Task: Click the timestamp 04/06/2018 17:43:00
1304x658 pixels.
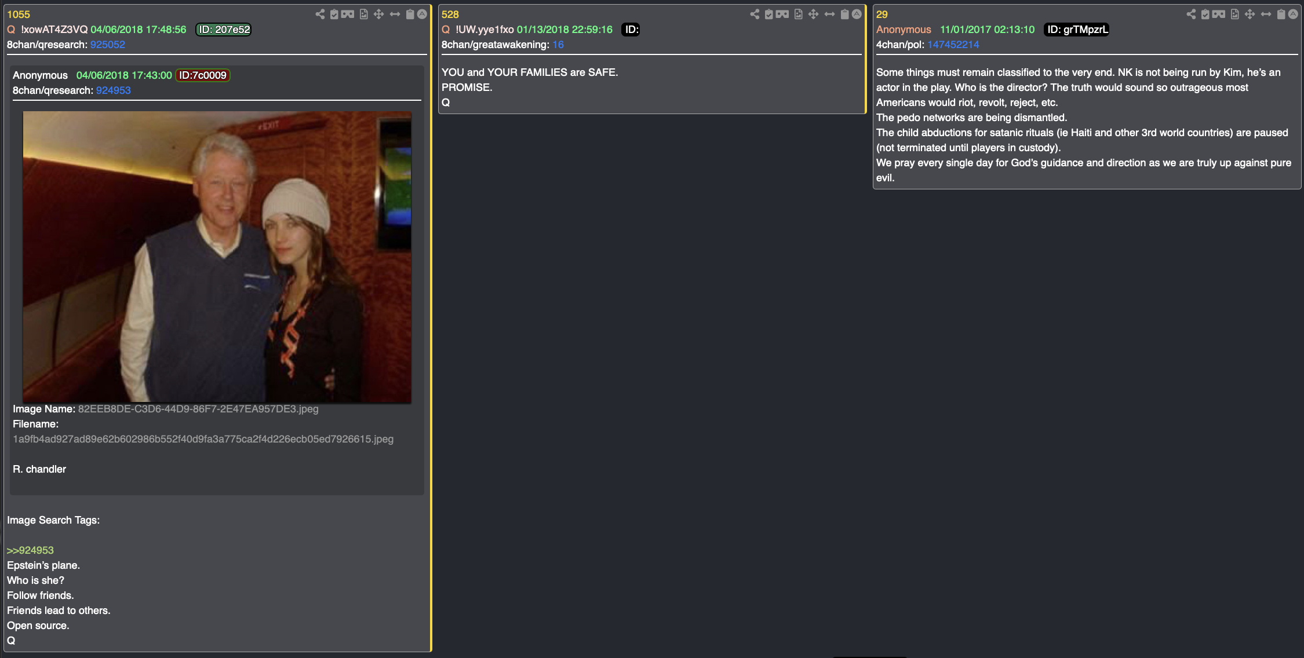Action: click(124, 75)
